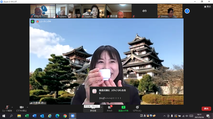Launch Microsoft Edge from taskbar
Screen dimensions: 213x119
(x=57, y=116)
